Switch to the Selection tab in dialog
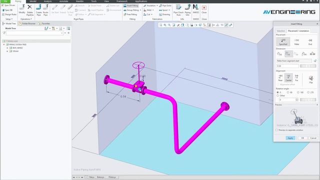Image resolution: width=320 pixels, height=180 pixels. click(x=280, y=31)
